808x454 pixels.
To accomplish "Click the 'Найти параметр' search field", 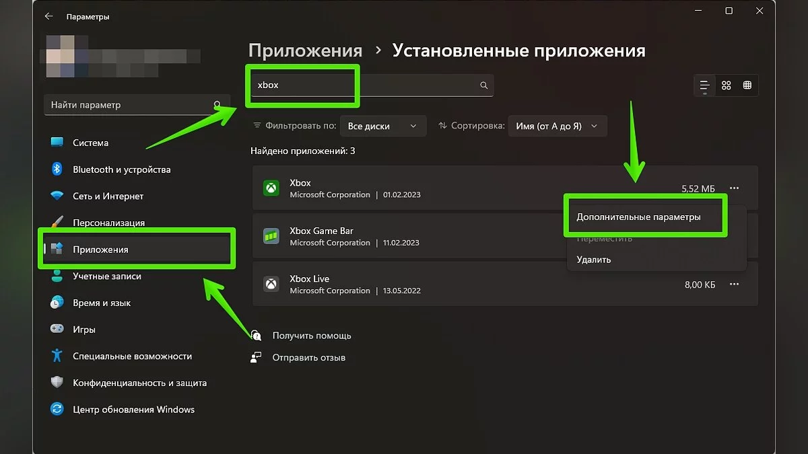I will point(128,105).
